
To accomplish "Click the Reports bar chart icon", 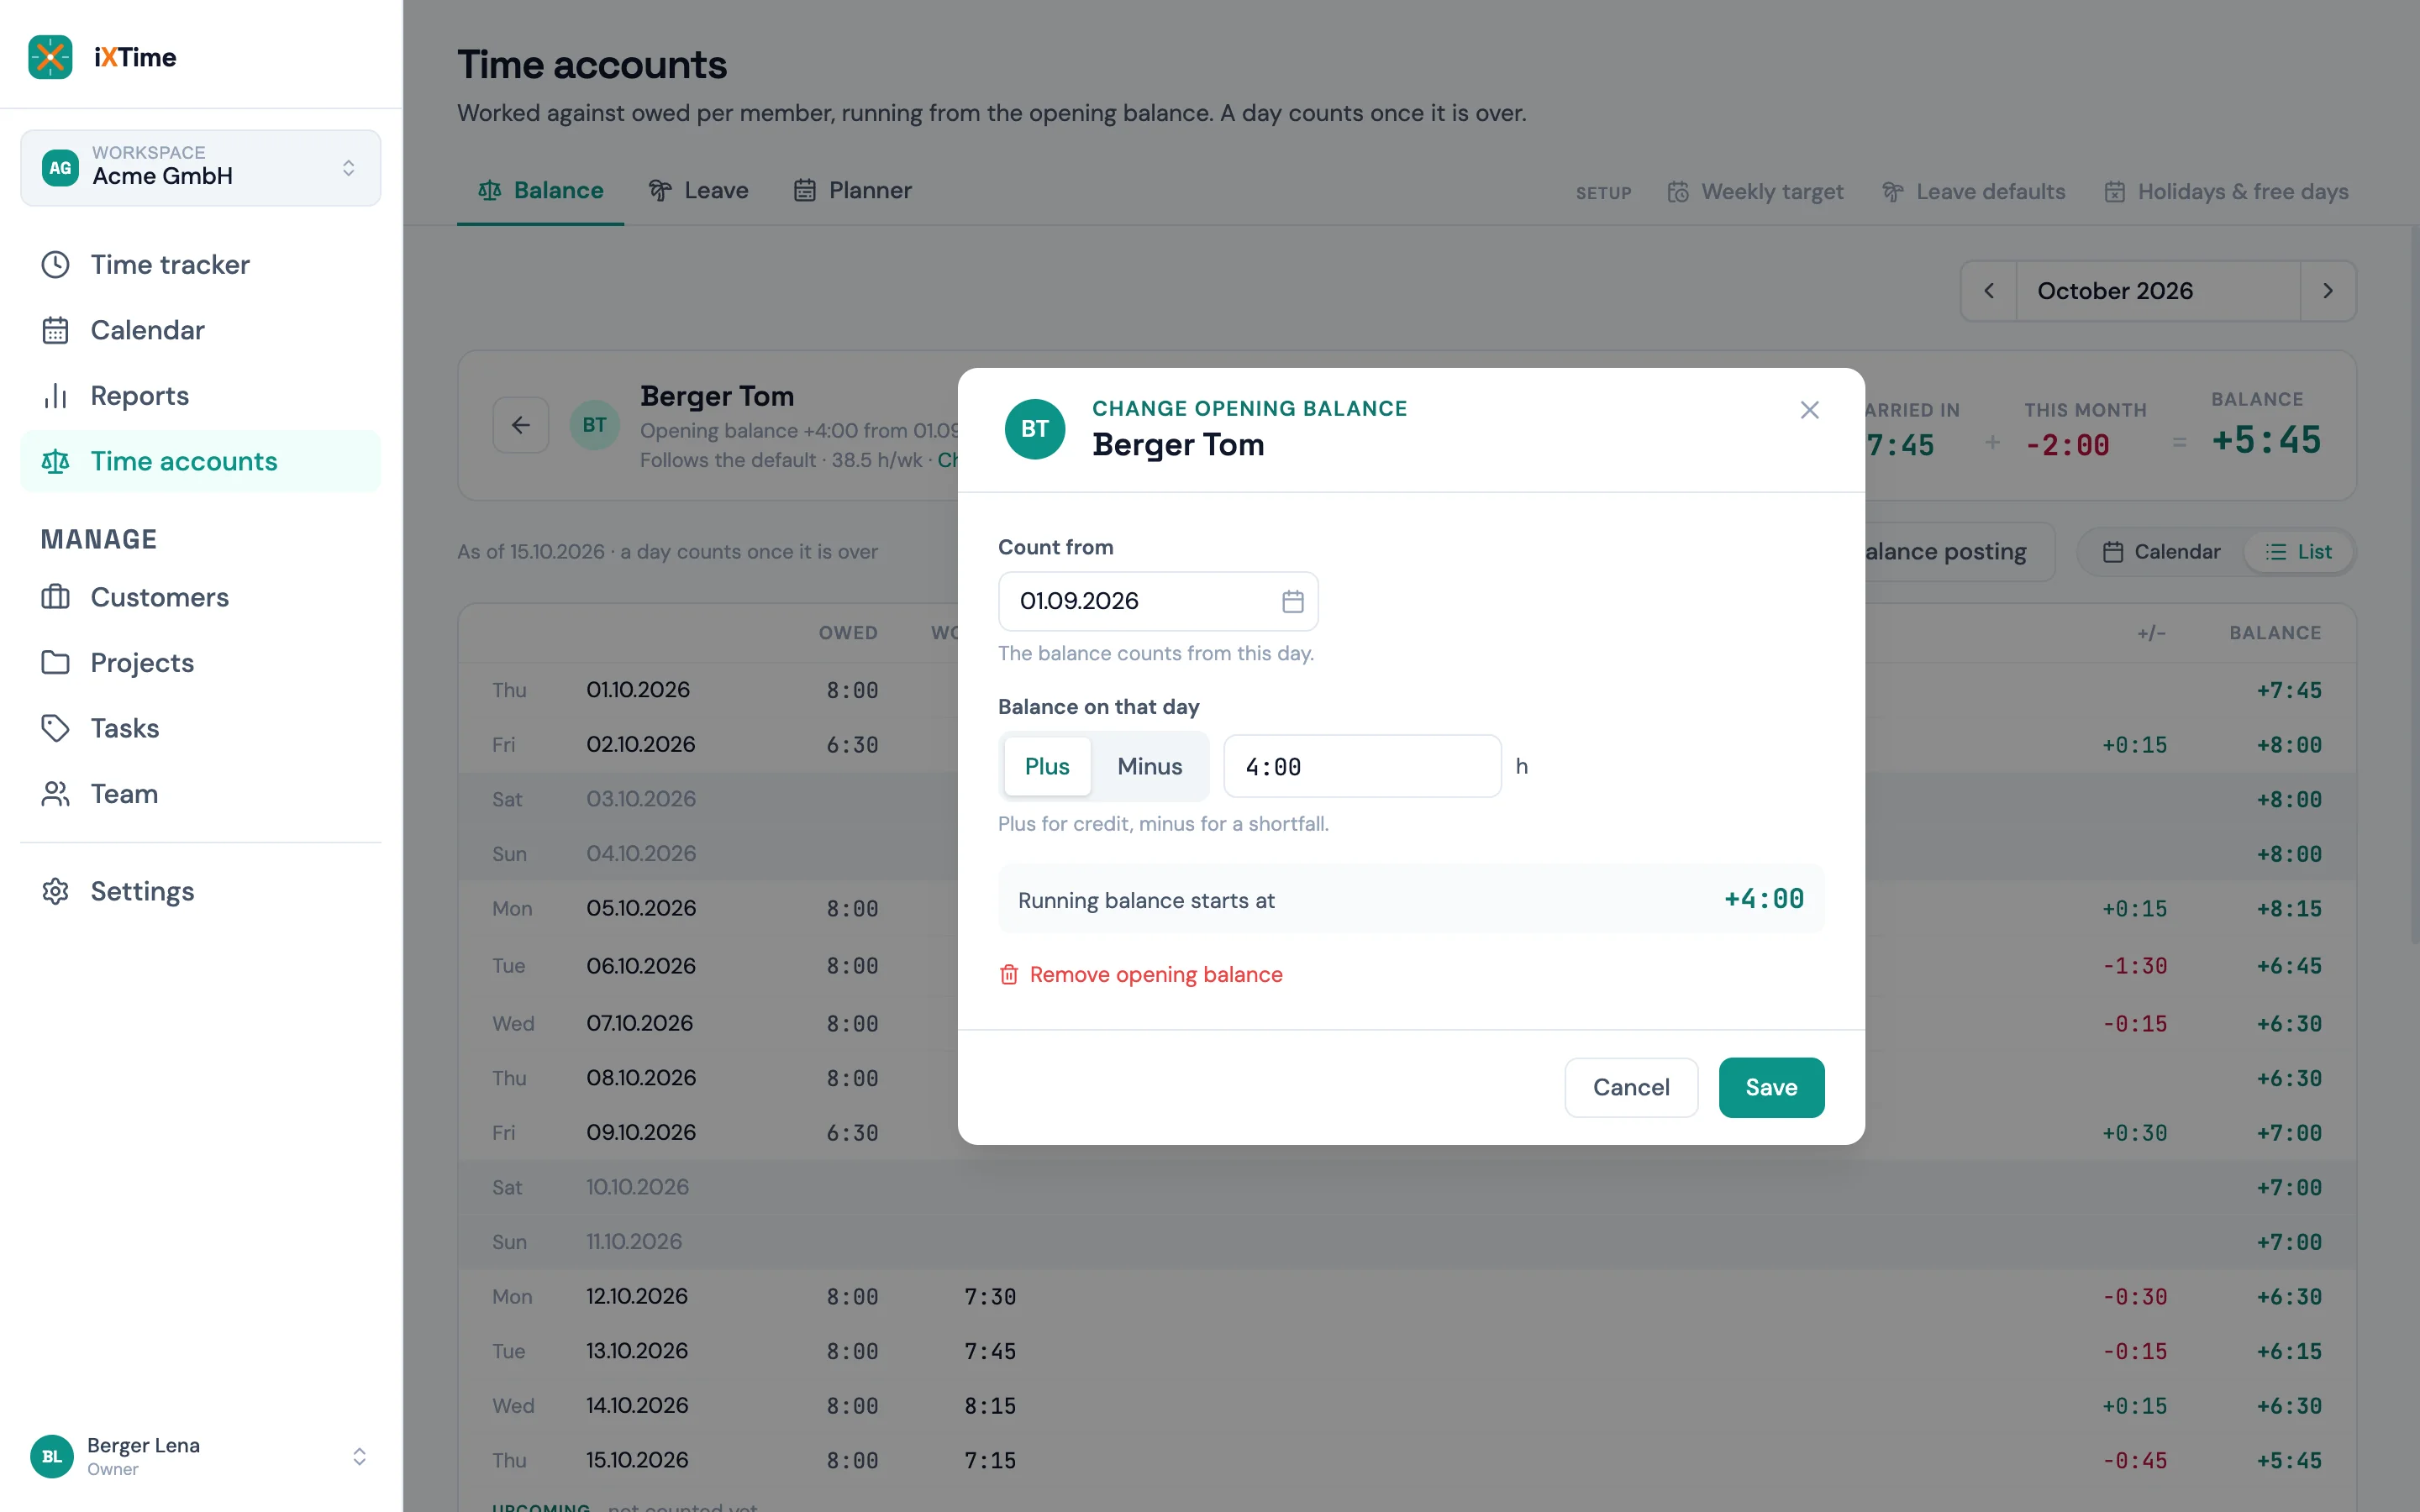I will (x=55, y=395).
